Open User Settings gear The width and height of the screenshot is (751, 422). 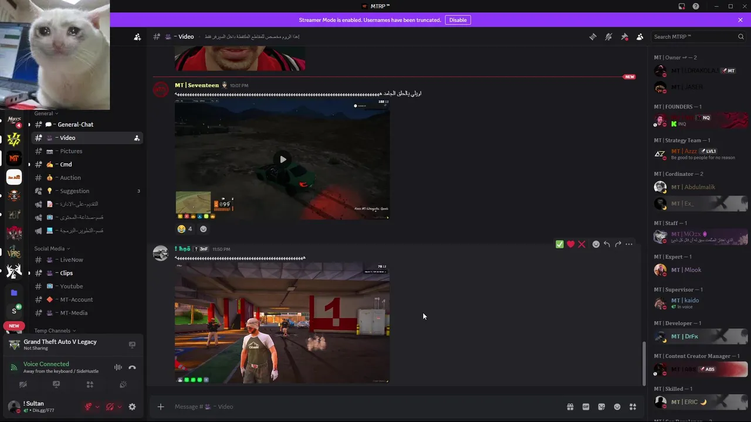132,407
